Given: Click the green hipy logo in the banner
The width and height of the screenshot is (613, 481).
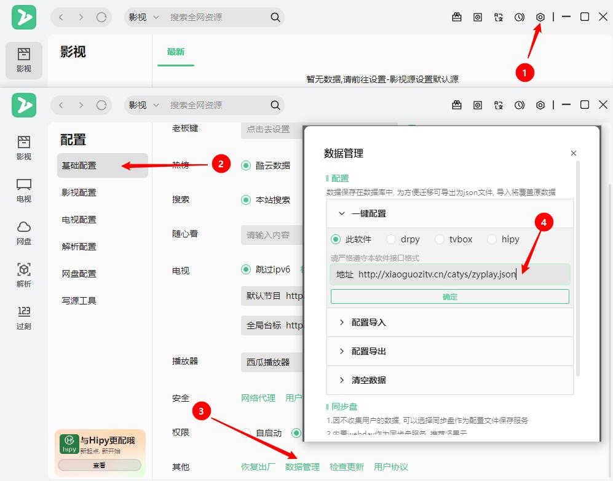Looking at the screenshot, I should 69,443.
